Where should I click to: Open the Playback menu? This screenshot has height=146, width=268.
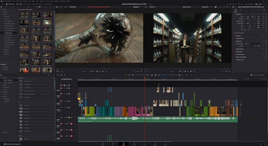pos(42,1)
